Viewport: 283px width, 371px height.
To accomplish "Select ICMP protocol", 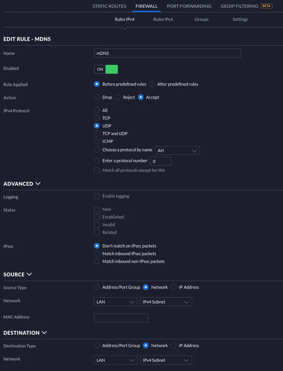I will click(x=97, y=141).
